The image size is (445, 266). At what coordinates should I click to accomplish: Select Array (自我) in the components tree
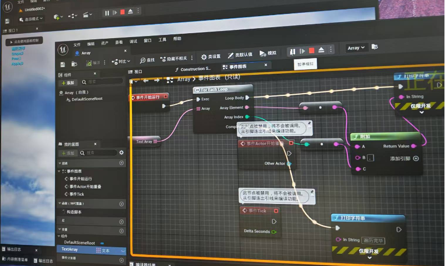pos(74,93)
